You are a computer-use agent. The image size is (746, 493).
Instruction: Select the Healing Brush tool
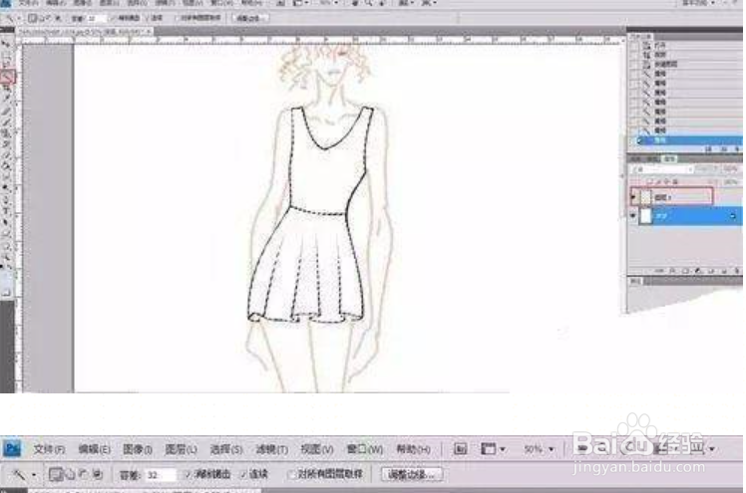pos(6,111)
